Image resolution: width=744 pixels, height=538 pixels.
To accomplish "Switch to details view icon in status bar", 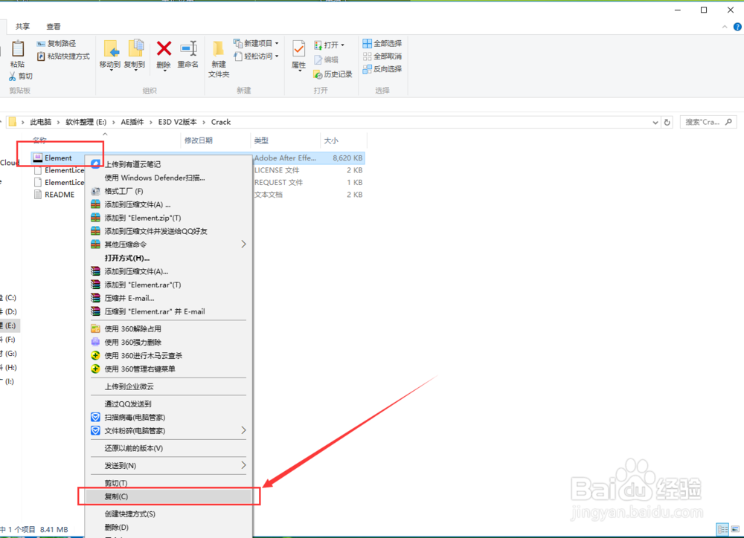I will [x=722, y=530].
